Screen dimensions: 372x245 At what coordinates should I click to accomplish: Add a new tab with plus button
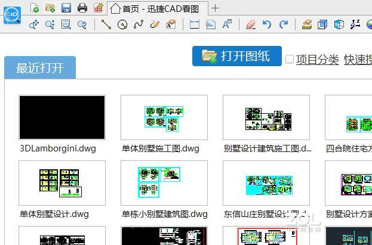coord(215,8)
